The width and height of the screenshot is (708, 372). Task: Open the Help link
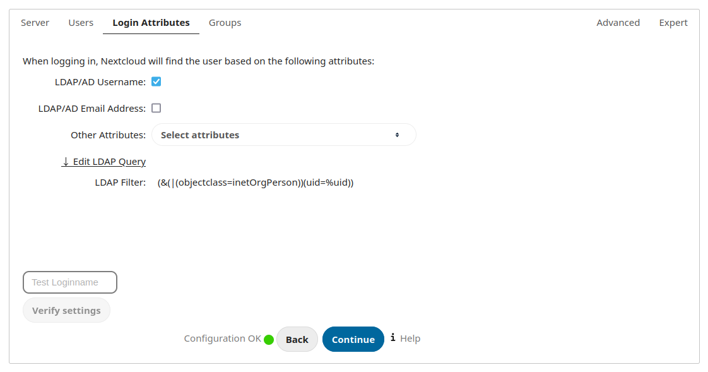click(x=410, y=338)
